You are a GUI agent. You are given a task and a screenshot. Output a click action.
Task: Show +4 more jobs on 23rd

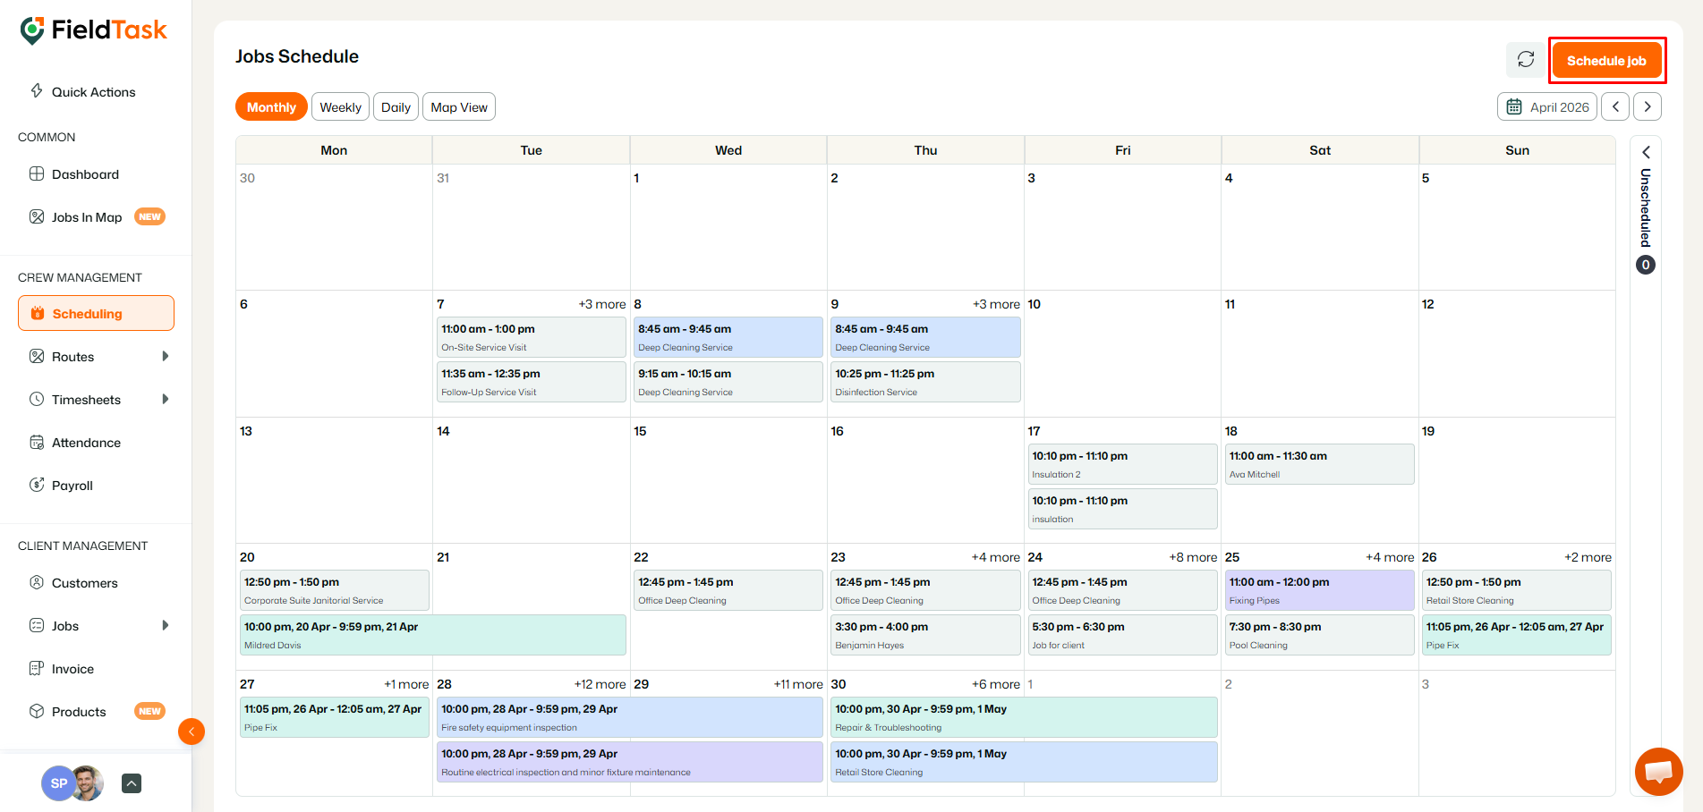996,557
